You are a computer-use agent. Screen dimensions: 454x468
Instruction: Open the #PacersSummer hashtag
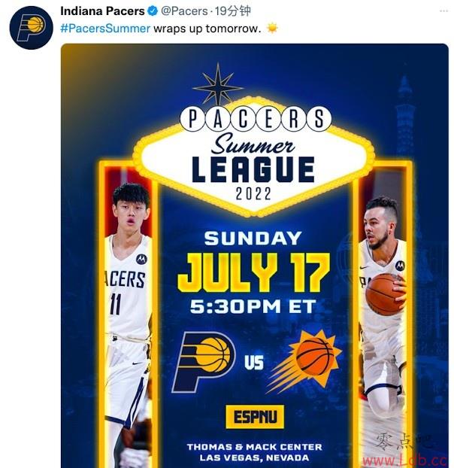click(105, 29)
